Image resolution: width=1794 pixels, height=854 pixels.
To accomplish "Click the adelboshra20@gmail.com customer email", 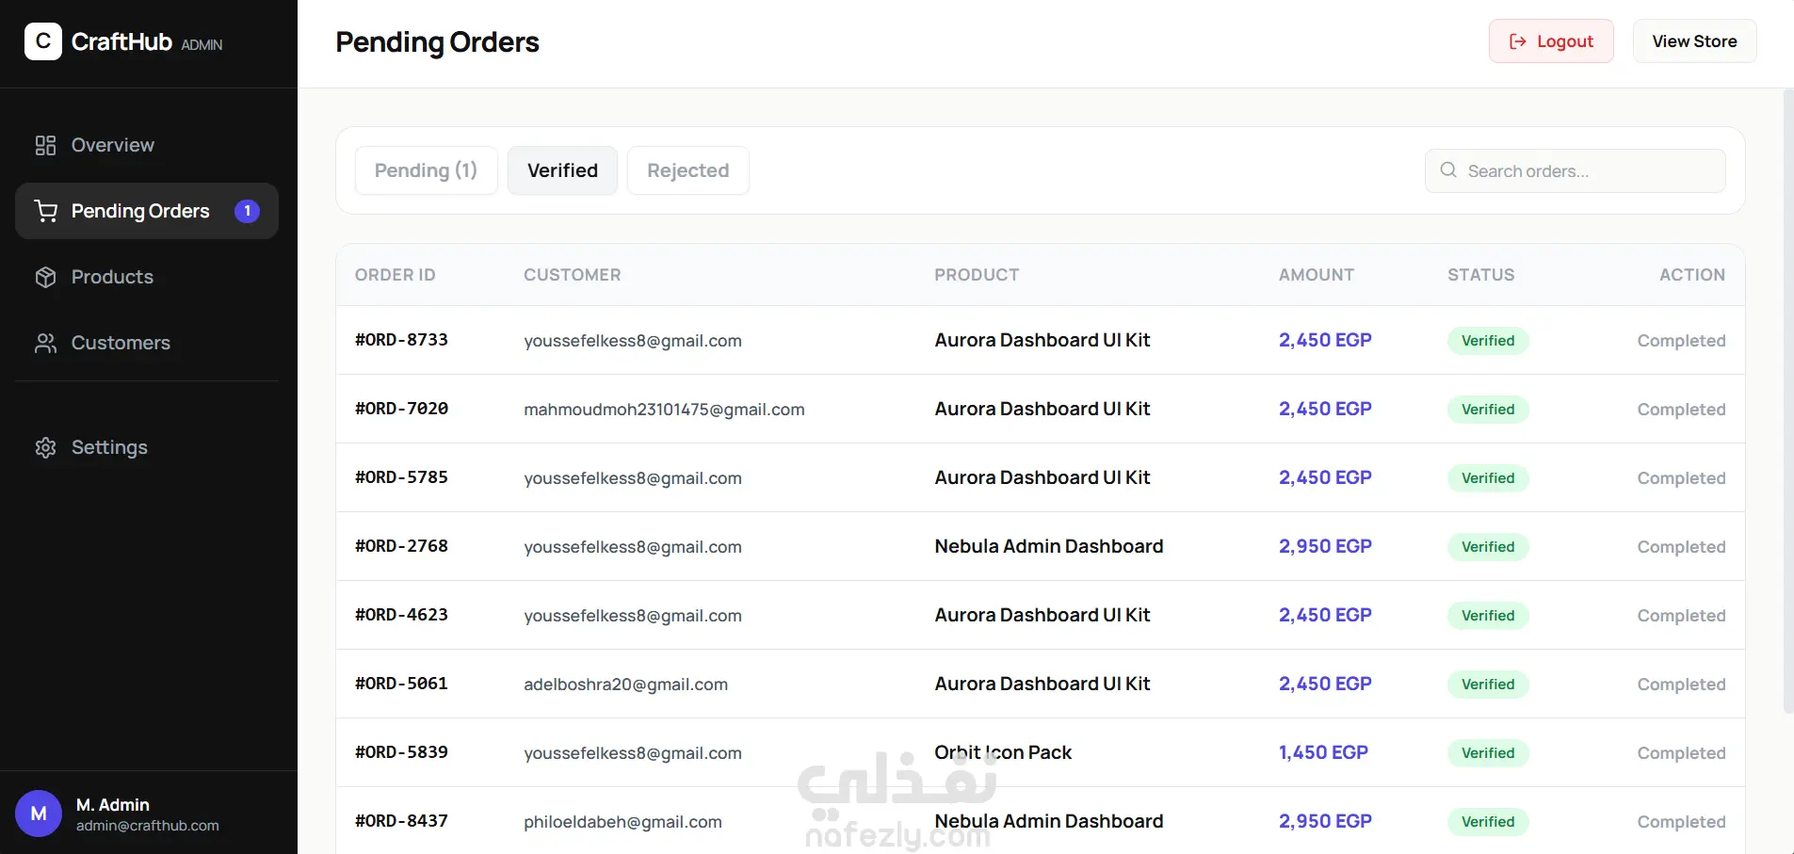I will [625, 685].
